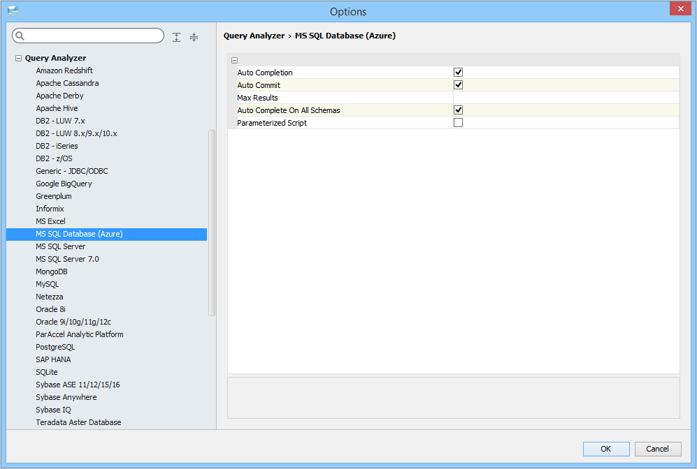
Task: Select Netezza in the list
Action: pyautogui.click(x=50, y=297)
